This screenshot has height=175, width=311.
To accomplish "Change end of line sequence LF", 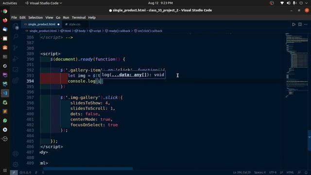I will 281,173.
